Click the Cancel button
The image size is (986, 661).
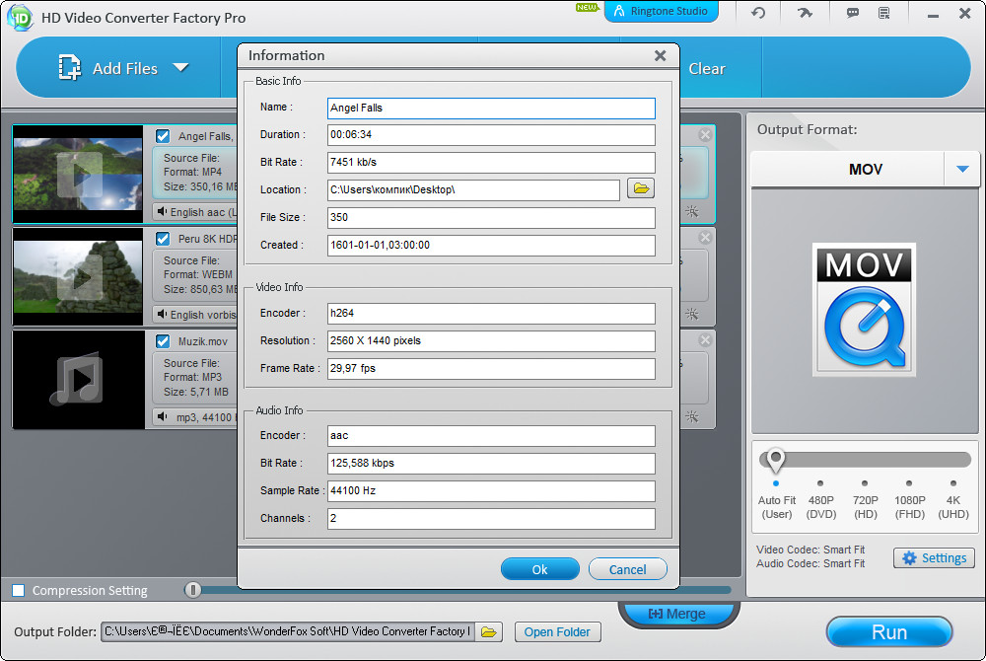627,569
